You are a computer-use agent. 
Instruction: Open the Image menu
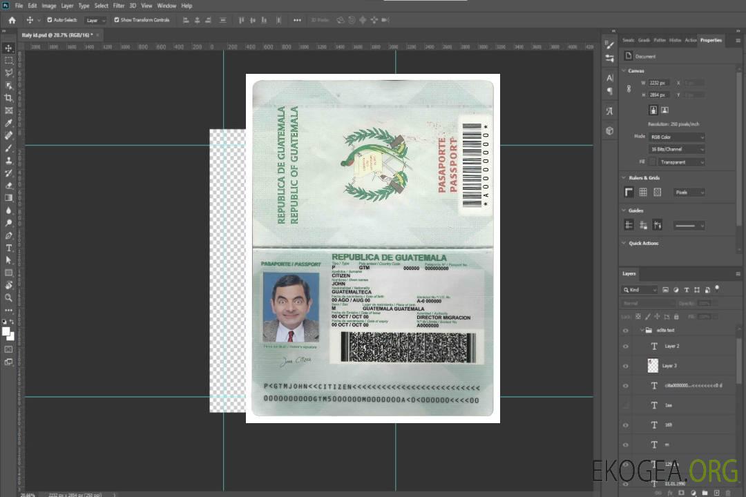tap(49, 6)
